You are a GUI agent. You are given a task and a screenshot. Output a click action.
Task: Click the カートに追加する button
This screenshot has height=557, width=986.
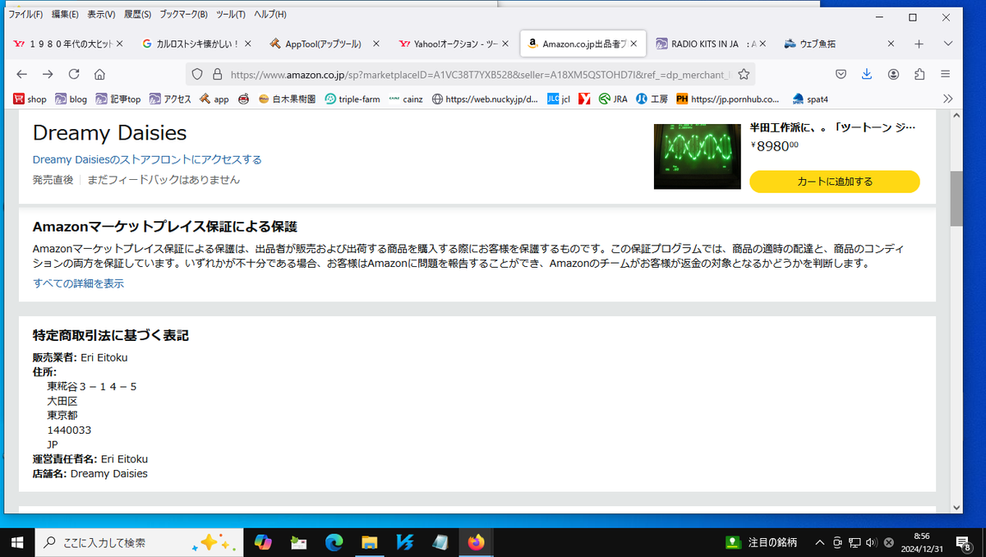point(834,182)
